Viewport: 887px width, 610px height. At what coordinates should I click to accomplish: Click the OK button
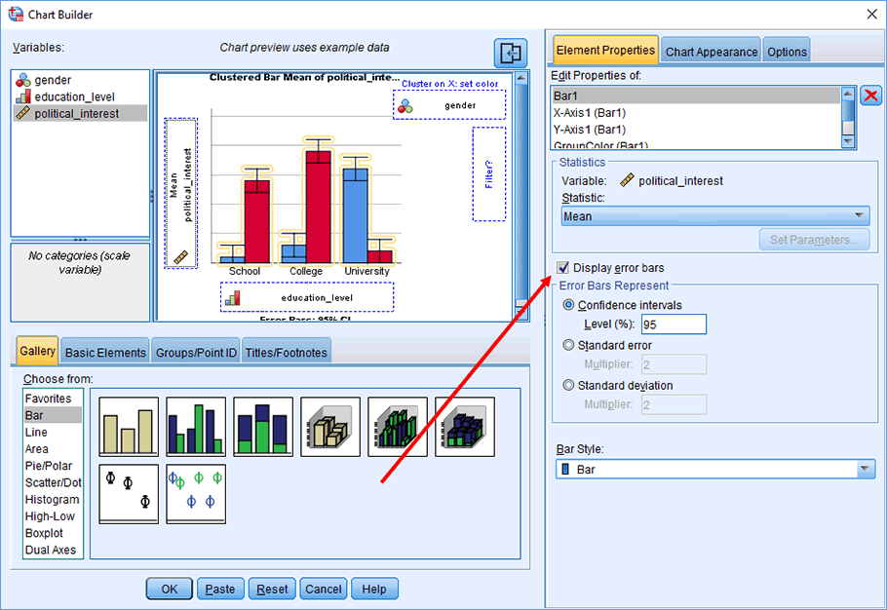[170, 590]
